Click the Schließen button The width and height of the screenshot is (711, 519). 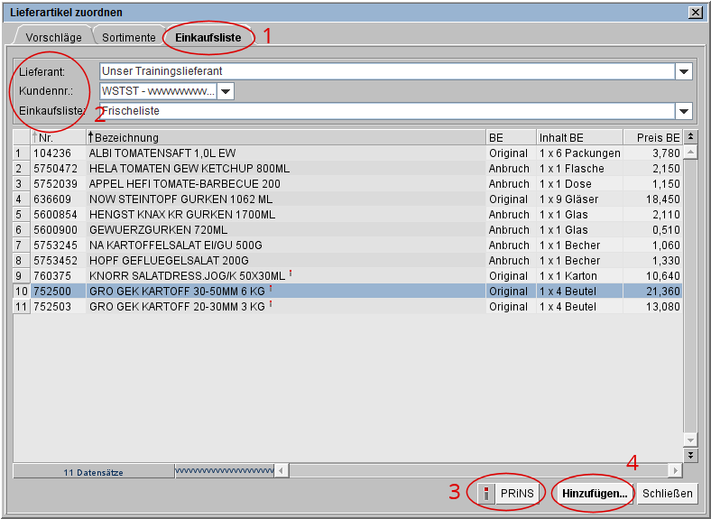coord(668,494)
